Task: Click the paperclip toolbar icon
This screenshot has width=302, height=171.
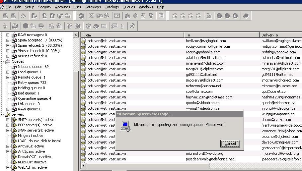Action: (x=122, y=26)
